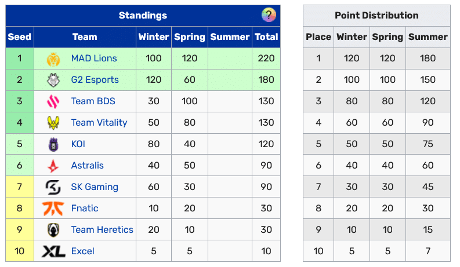
Task: Follow the Team Heretics link
Action: [102, 230]
